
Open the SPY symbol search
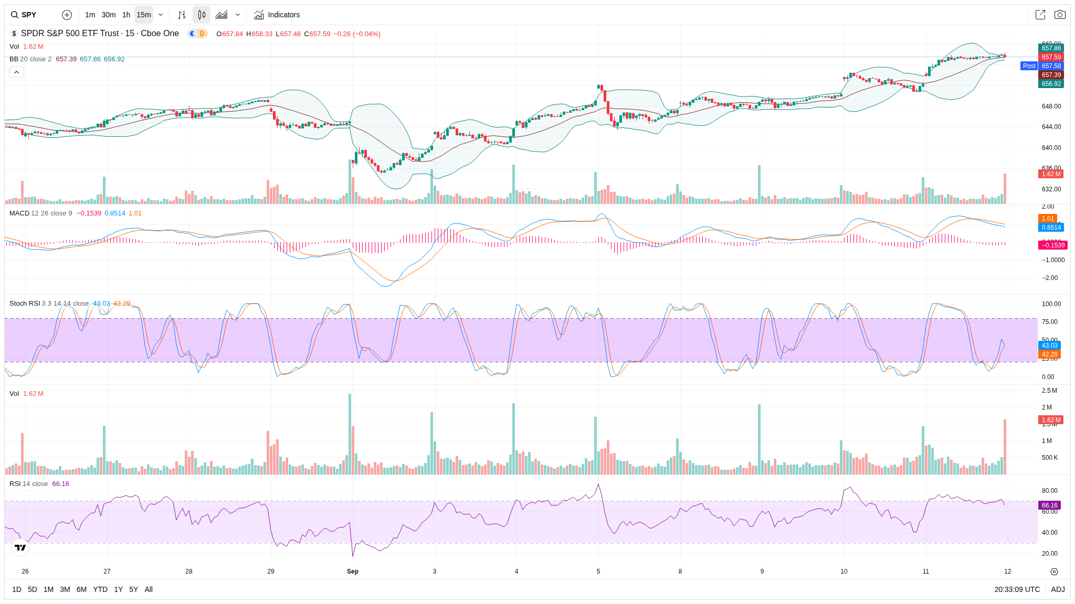(x=24, y=15)
